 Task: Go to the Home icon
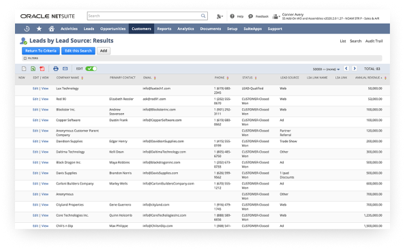[x=51, y=29]
